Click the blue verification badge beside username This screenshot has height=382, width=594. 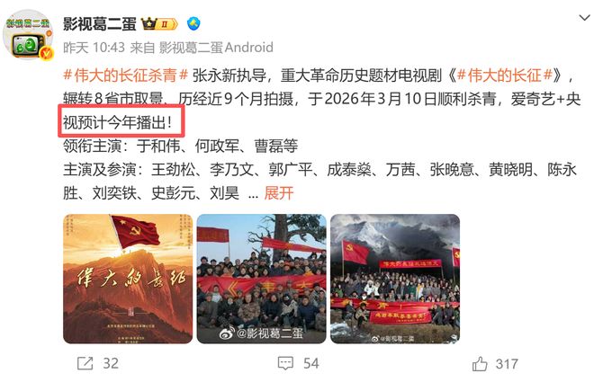pyautogui.click(x=193, y=24)
